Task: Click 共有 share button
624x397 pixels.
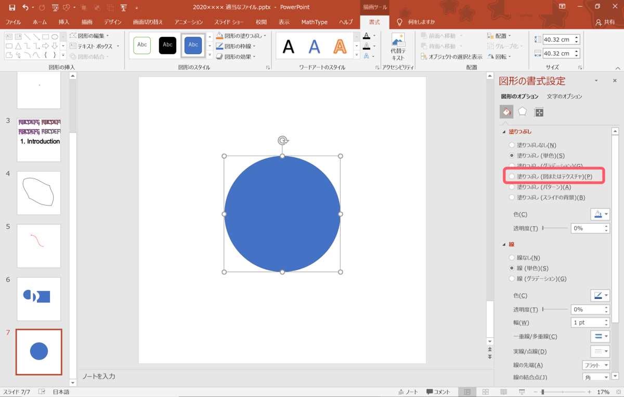Action: tap(605, 22)
